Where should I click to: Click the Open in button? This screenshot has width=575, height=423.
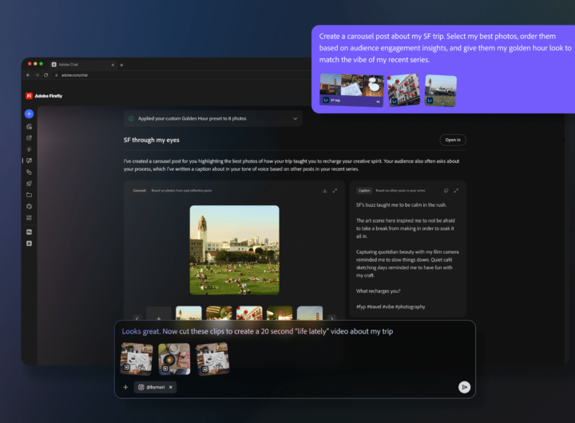click(x=452, y=140)
